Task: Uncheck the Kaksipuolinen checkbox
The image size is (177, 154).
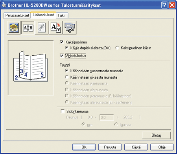Action: point(62,42)
